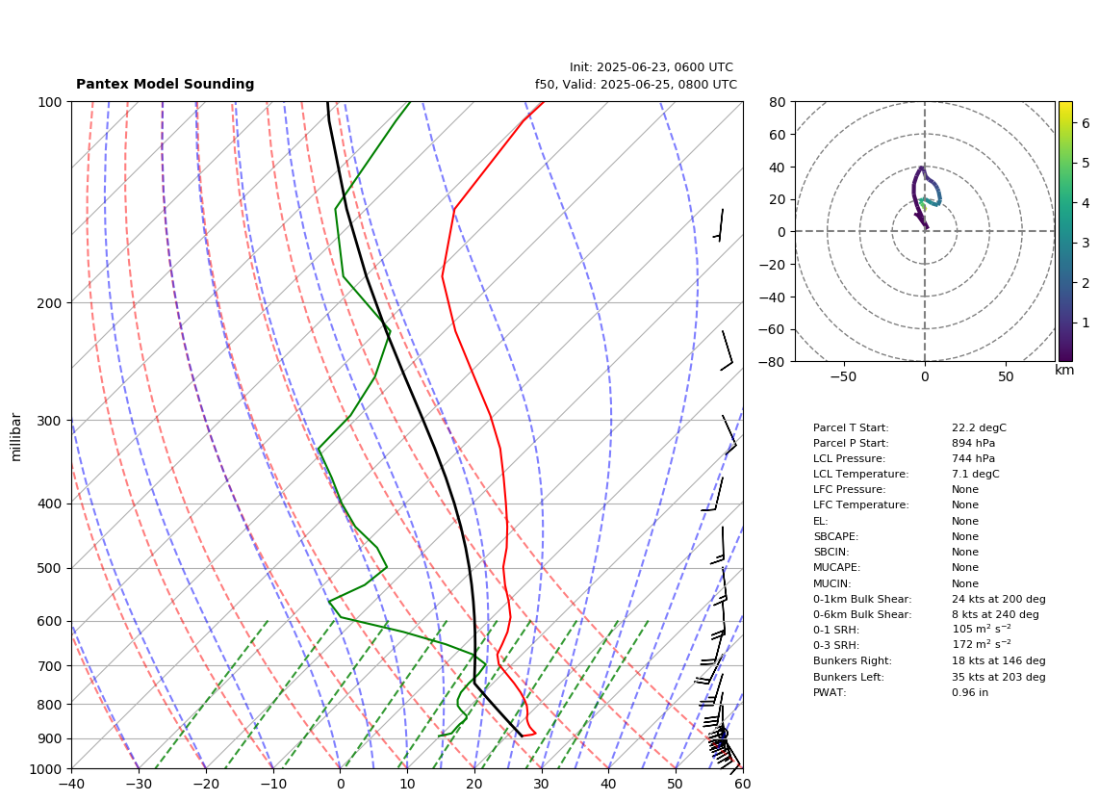Image resolution: width=1099 pixels, height=801 pixels.
Task: Click the Init 2025-06-23 0600 UTC text
Action: click(x=652, y=67)
